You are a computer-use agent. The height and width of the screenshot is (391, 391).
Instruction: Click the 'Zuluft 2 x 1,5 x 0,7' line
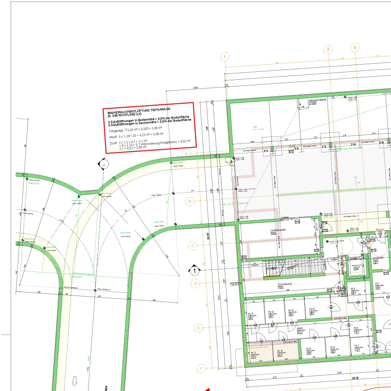click(x=128, y=142)
